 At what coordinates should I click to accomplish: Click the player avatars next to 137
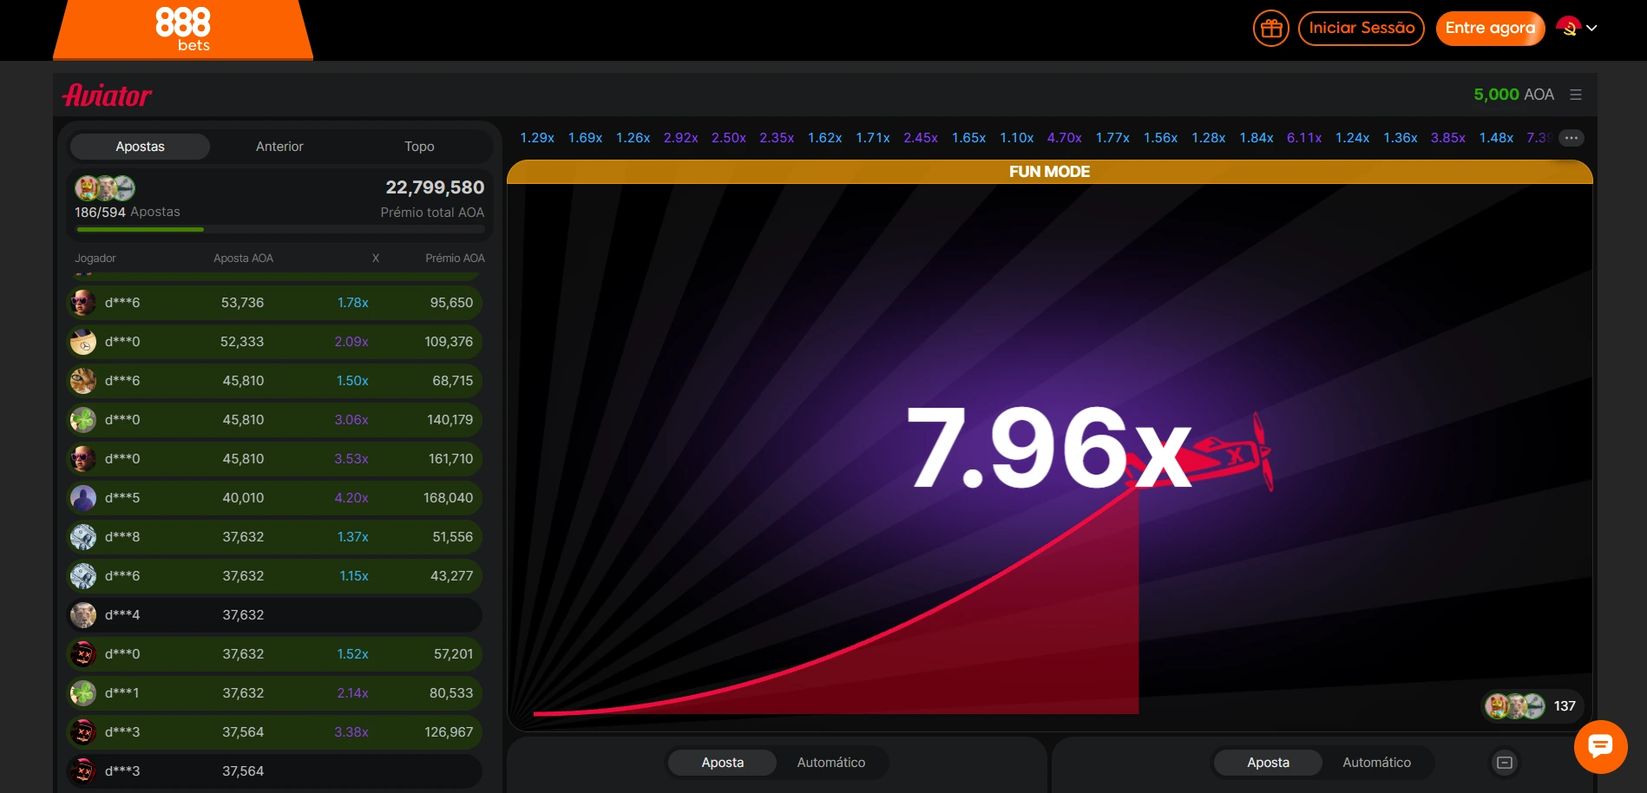click(1515, 706)
